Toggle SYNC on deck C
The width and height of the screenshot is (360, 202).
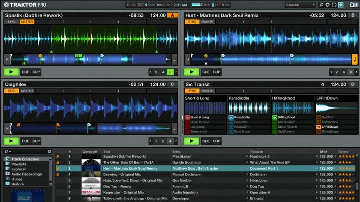coord(12,91)
